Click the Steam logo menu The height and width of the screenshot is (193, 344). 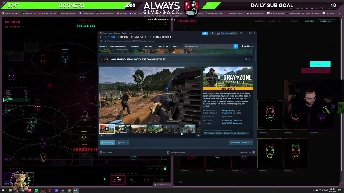click(103, 33)
